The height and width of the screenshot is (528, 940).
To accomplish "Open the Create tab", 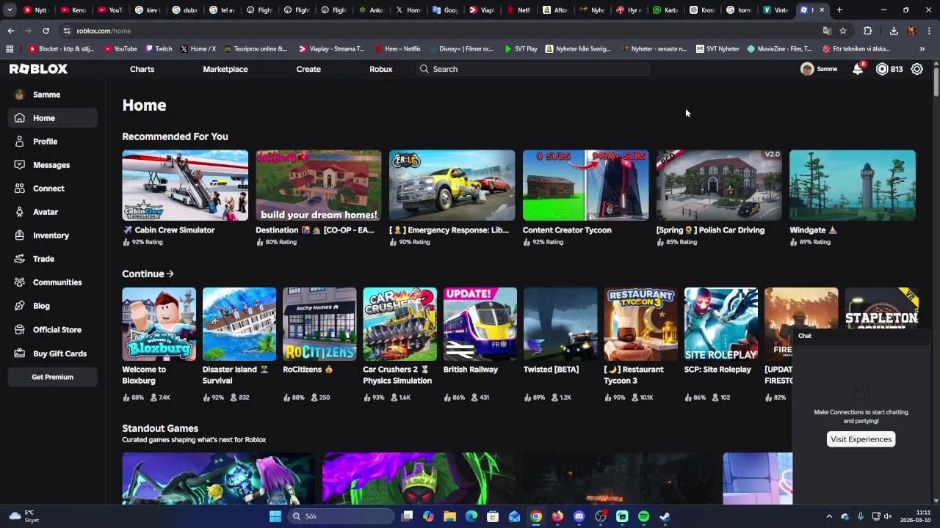I will [308, 69].
